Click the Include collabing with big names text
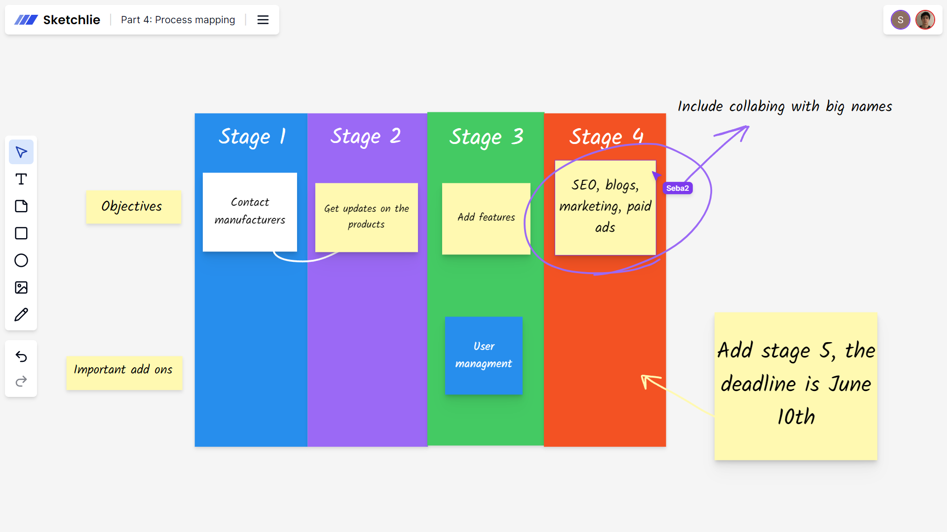The width and height of the screenshot is (947, 532). tap(785, 107)
